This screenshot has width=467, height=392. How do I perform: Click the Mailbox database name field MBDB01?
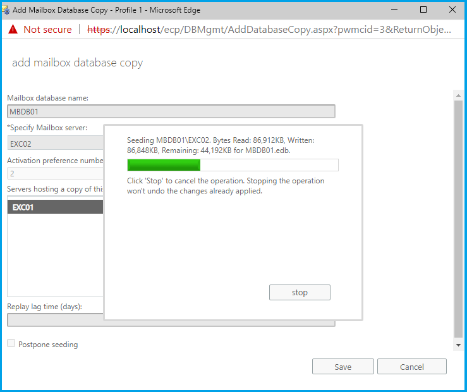[171, 112]
